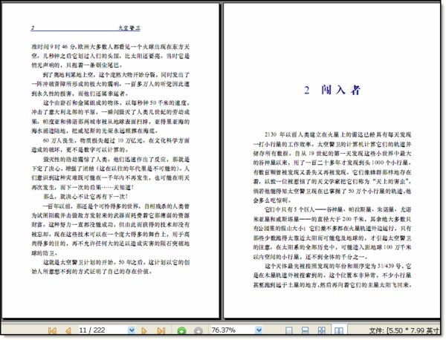Click the paragraph starting '60 万人丧生'
The height and width of the screenshot is (340, 446).
[110, 145]
